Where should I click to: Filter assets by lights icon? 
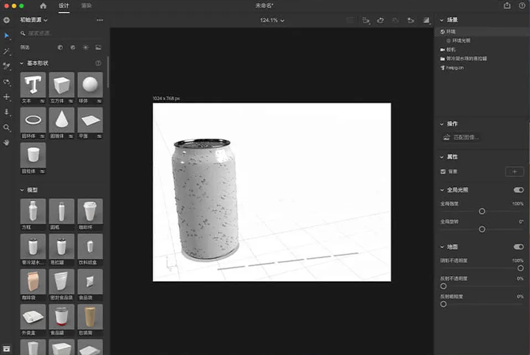pyautogui.click(x=85, y=47)
